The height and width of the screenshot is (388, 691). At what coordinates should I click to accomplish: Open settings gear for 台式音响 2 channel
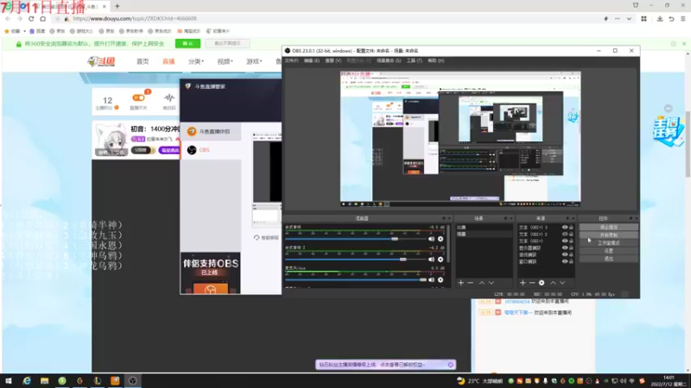coord(441,260)
